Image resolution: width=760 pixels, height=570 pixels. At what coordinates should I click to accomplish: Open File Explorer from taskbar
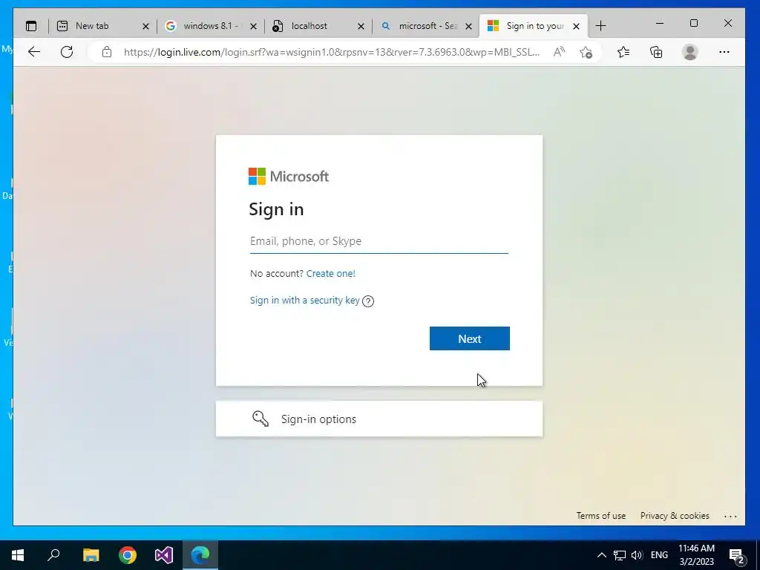coord(91,555)
